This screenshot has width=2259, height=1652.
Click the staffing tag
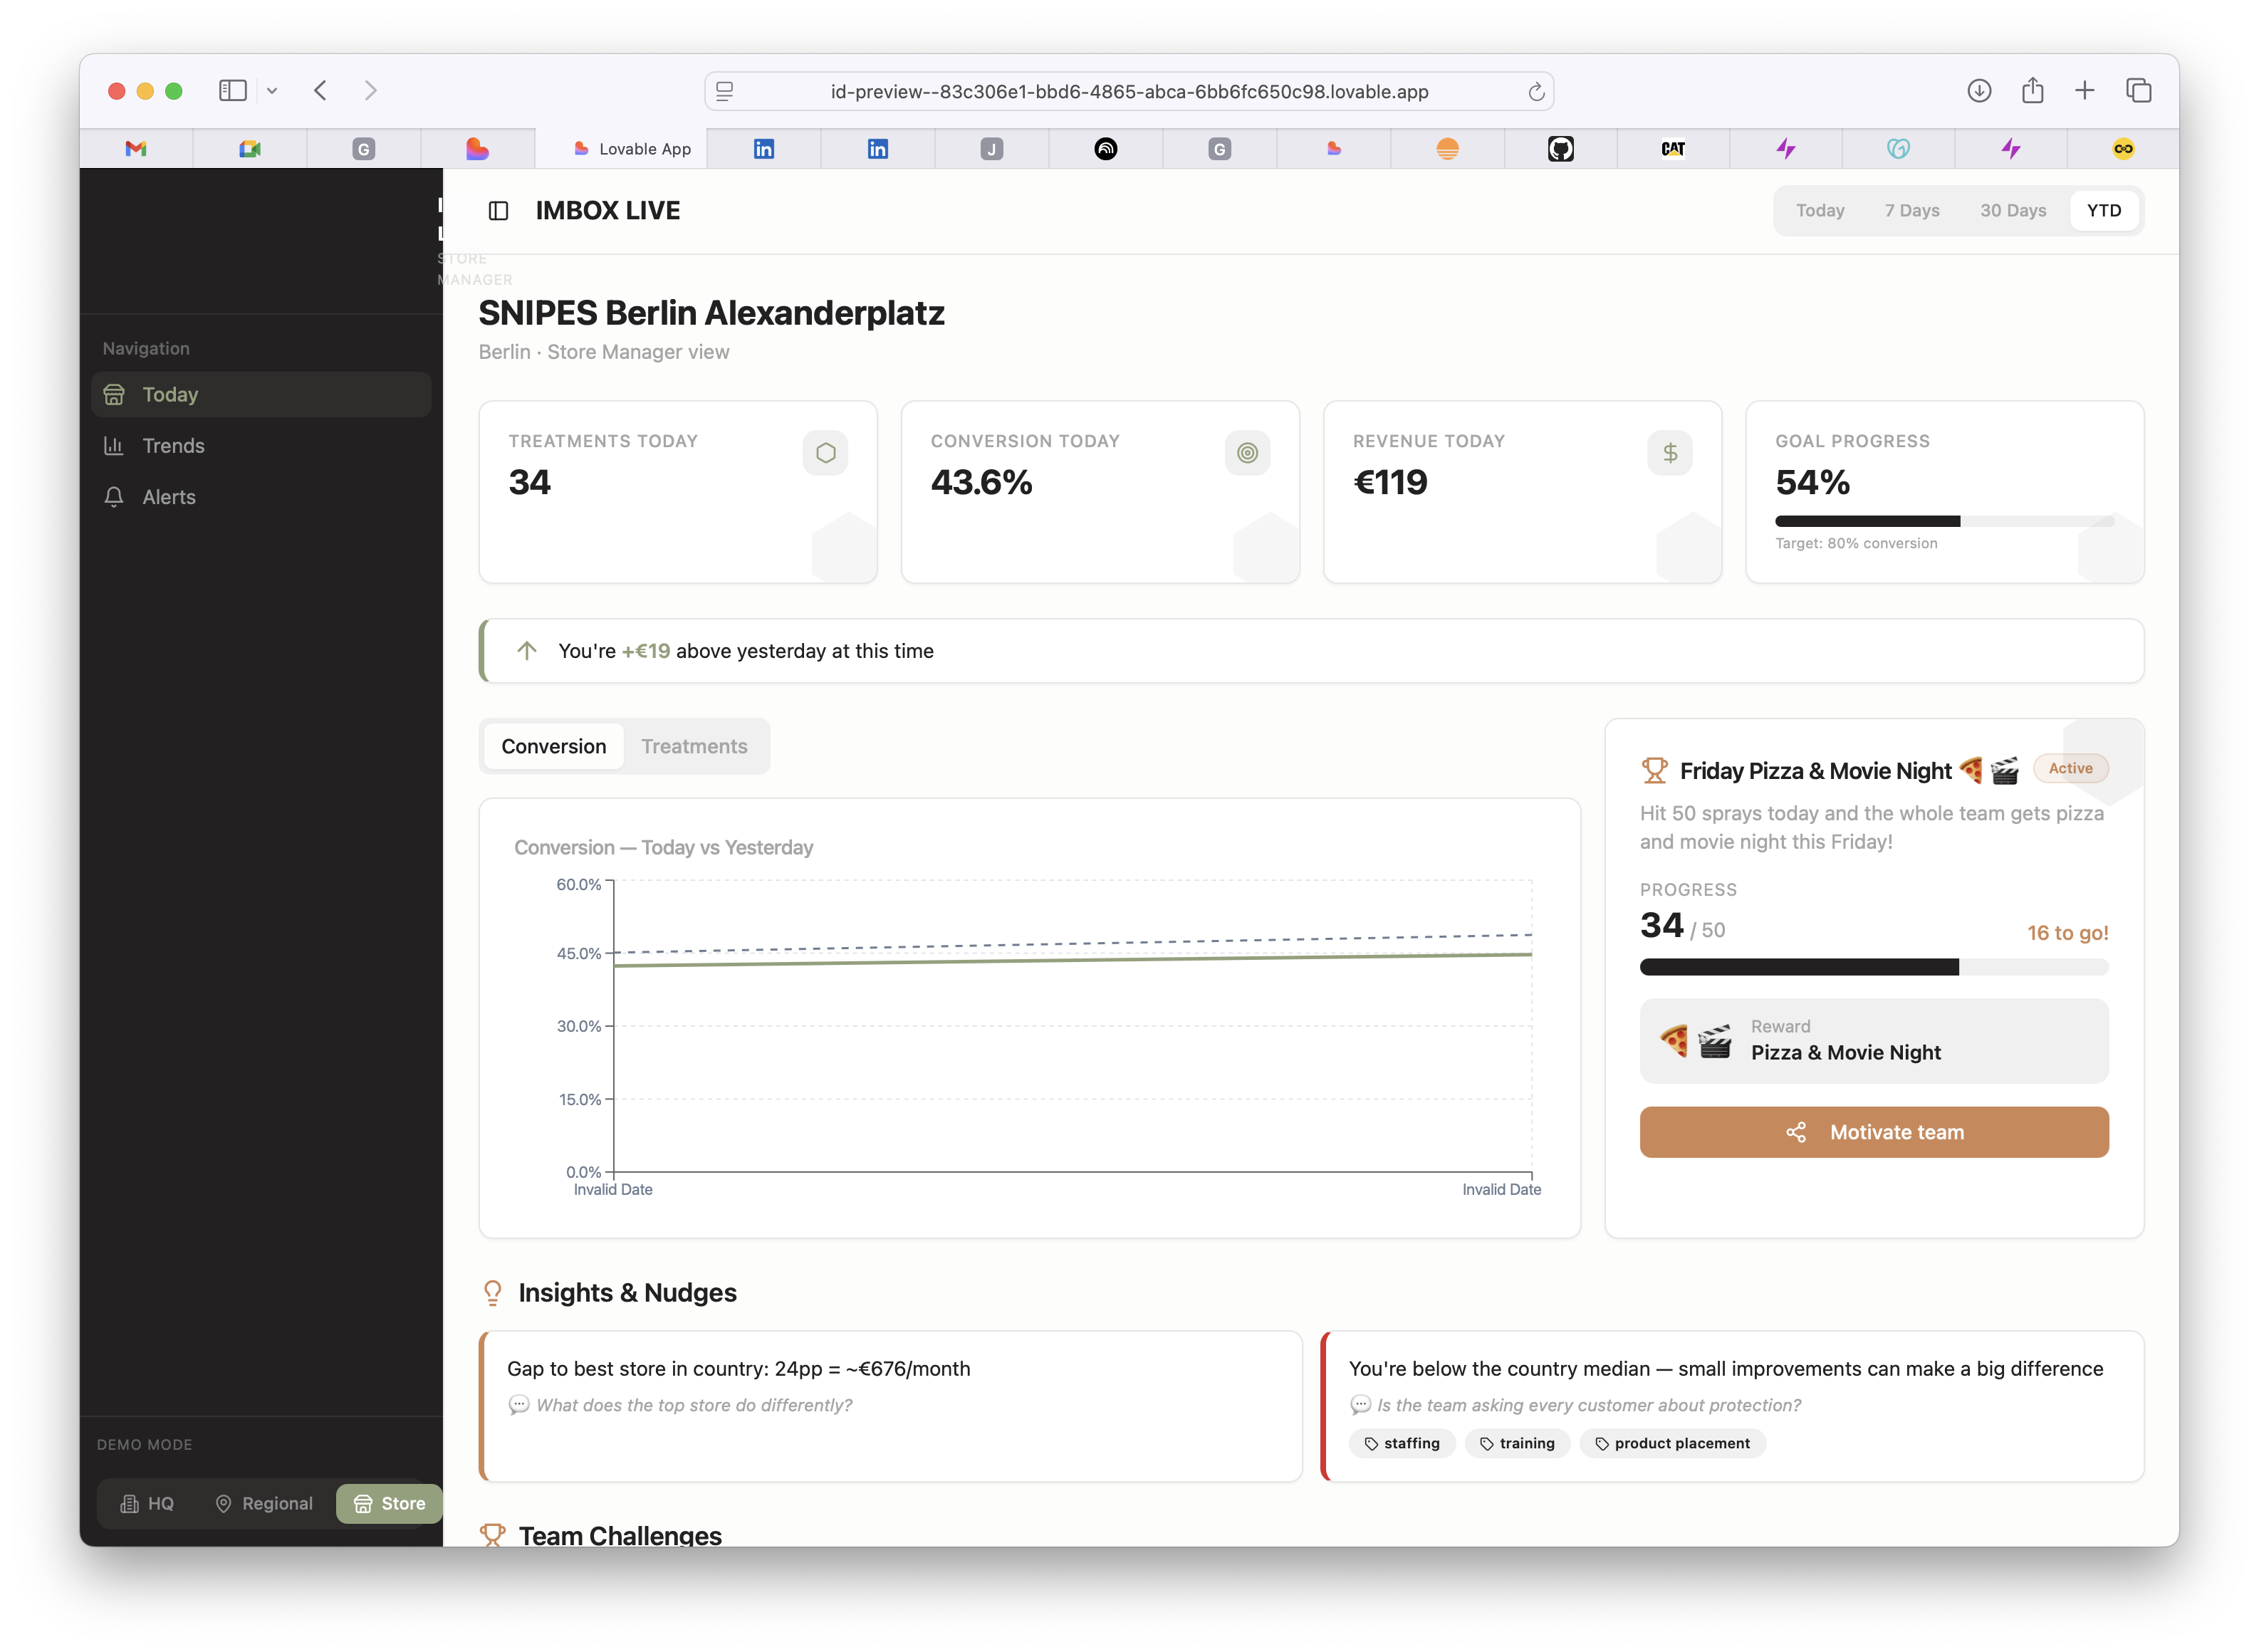tap(1402, 1443)
